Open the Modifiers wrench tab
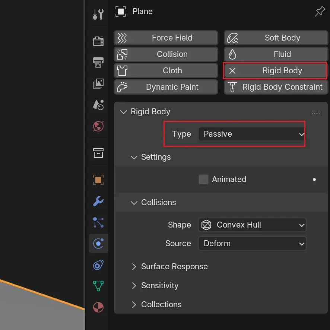 coord(98,201)
